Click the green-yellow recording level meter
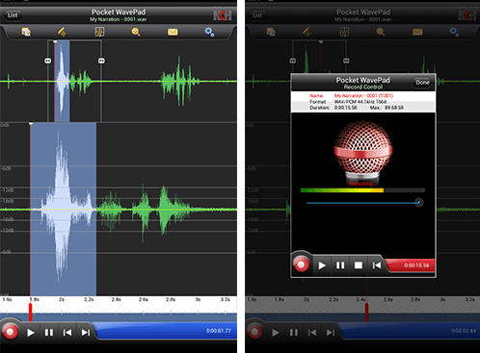480x353 pixels. point(362,190)
